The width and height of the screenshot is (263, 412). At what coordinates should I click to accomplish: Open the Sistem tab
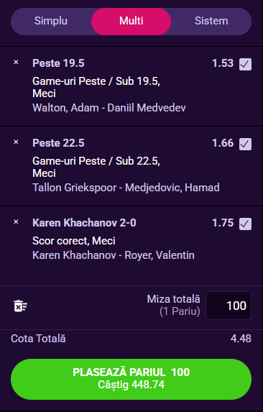click(x=211, y=21)
